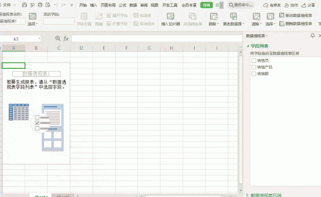Click the fx insert function icon
The width and height of the screenshot is (321, 197).
(66, 38)
